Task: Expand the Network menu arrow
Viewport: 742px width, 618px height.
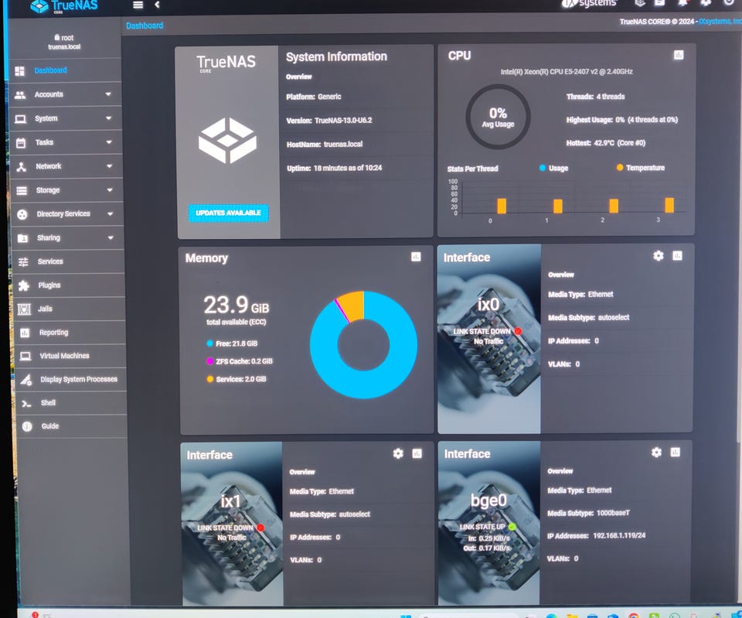Action: click(x=110, y=166)
